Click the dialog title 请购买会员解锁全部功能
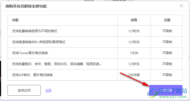This screenshot has height=101, width=190. (26, 6)
